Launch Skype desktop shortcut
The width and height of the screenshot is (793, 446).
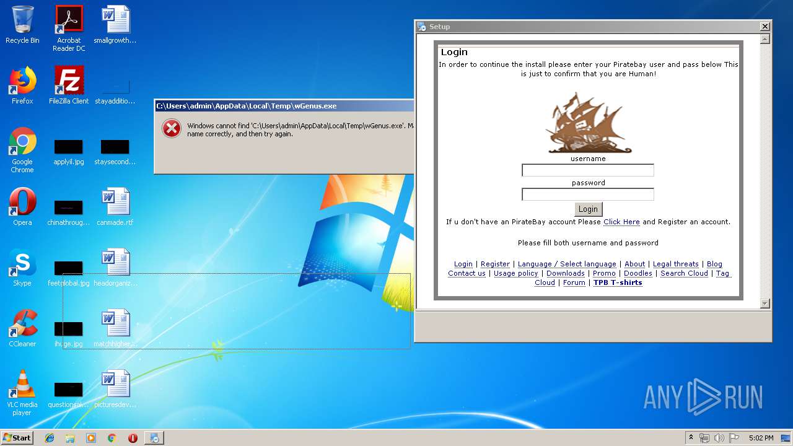[22, 268]
